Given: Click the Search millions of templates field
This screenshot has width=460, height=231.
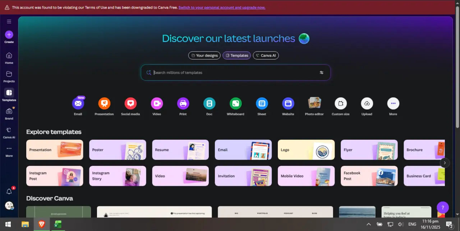Looking at the screenshot, I should tap(235, 73).
